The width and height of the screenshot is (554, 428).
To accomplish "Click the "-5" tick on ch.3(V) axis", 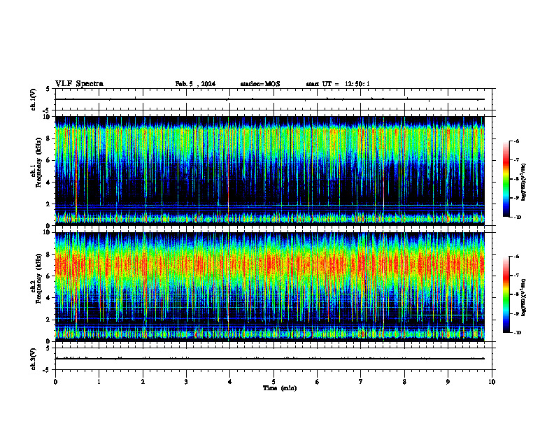I will [x=48, y=370].
